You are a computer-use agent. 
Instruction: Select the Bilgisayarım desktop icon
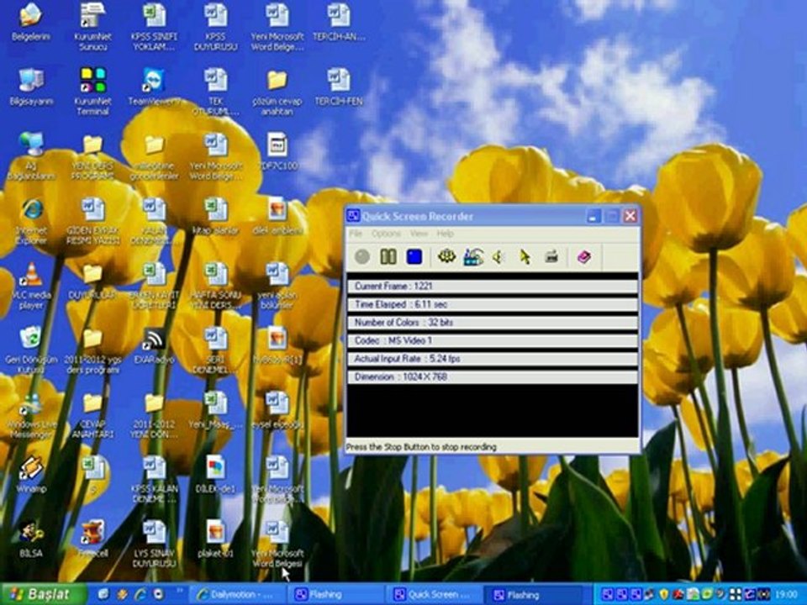click(31, 87)
